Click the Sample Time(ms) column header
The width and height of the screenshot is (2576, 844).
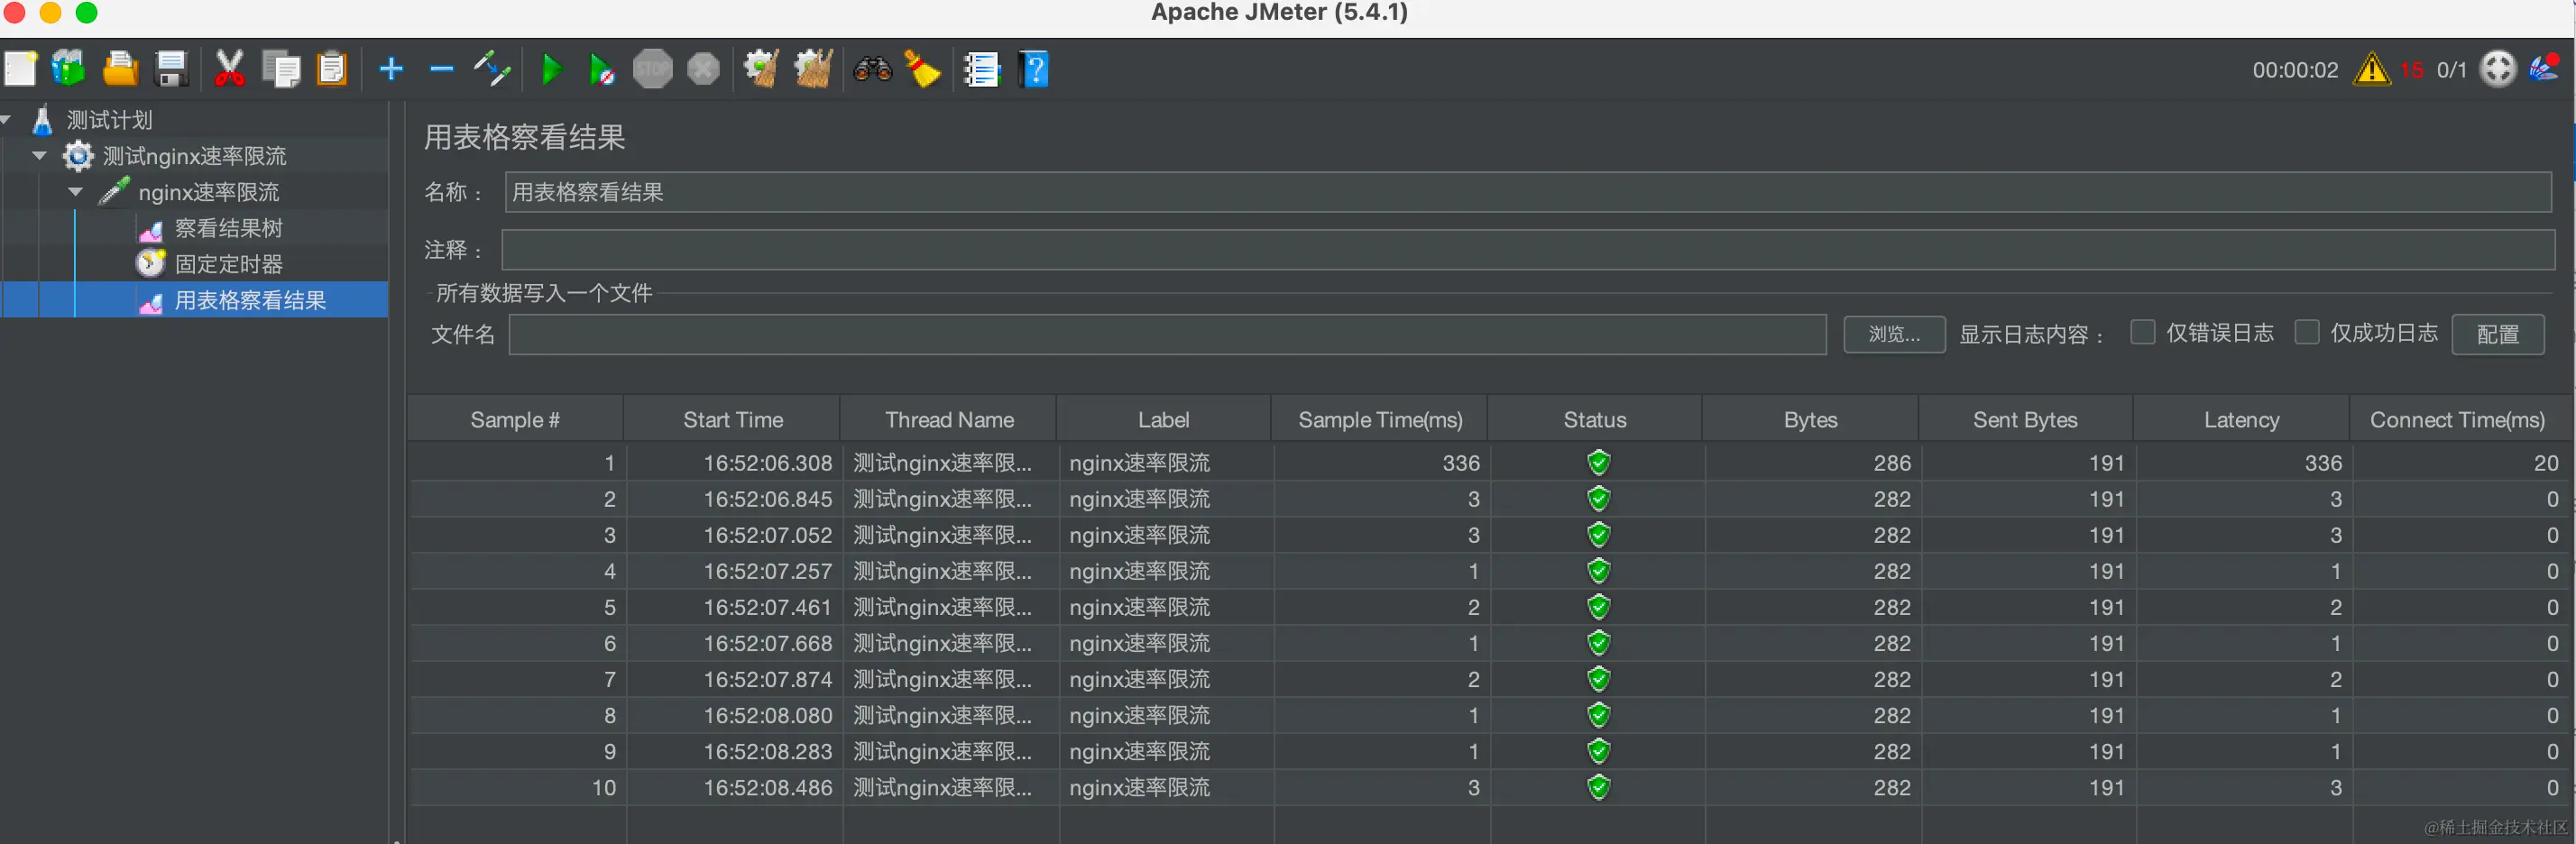[x=1379, y=420]
